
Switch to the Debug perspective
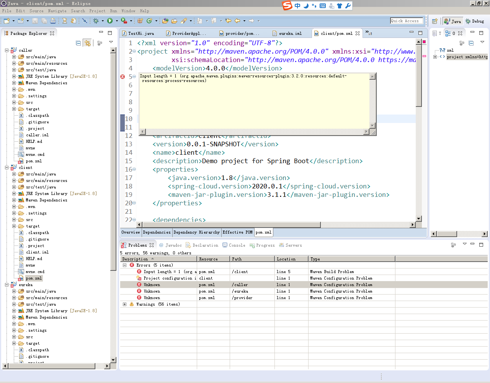coord(475,21)
